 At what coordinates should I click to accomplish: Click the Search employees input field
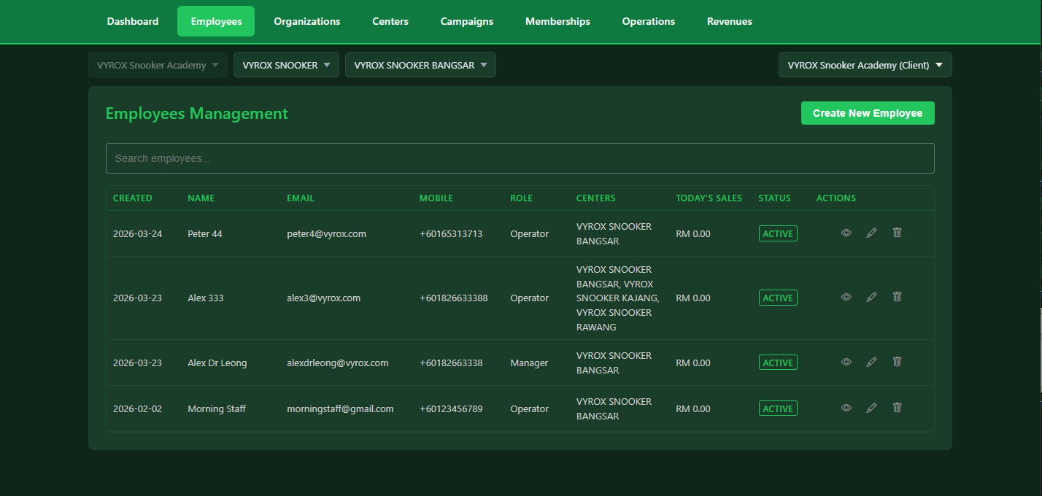pos(520,158)
